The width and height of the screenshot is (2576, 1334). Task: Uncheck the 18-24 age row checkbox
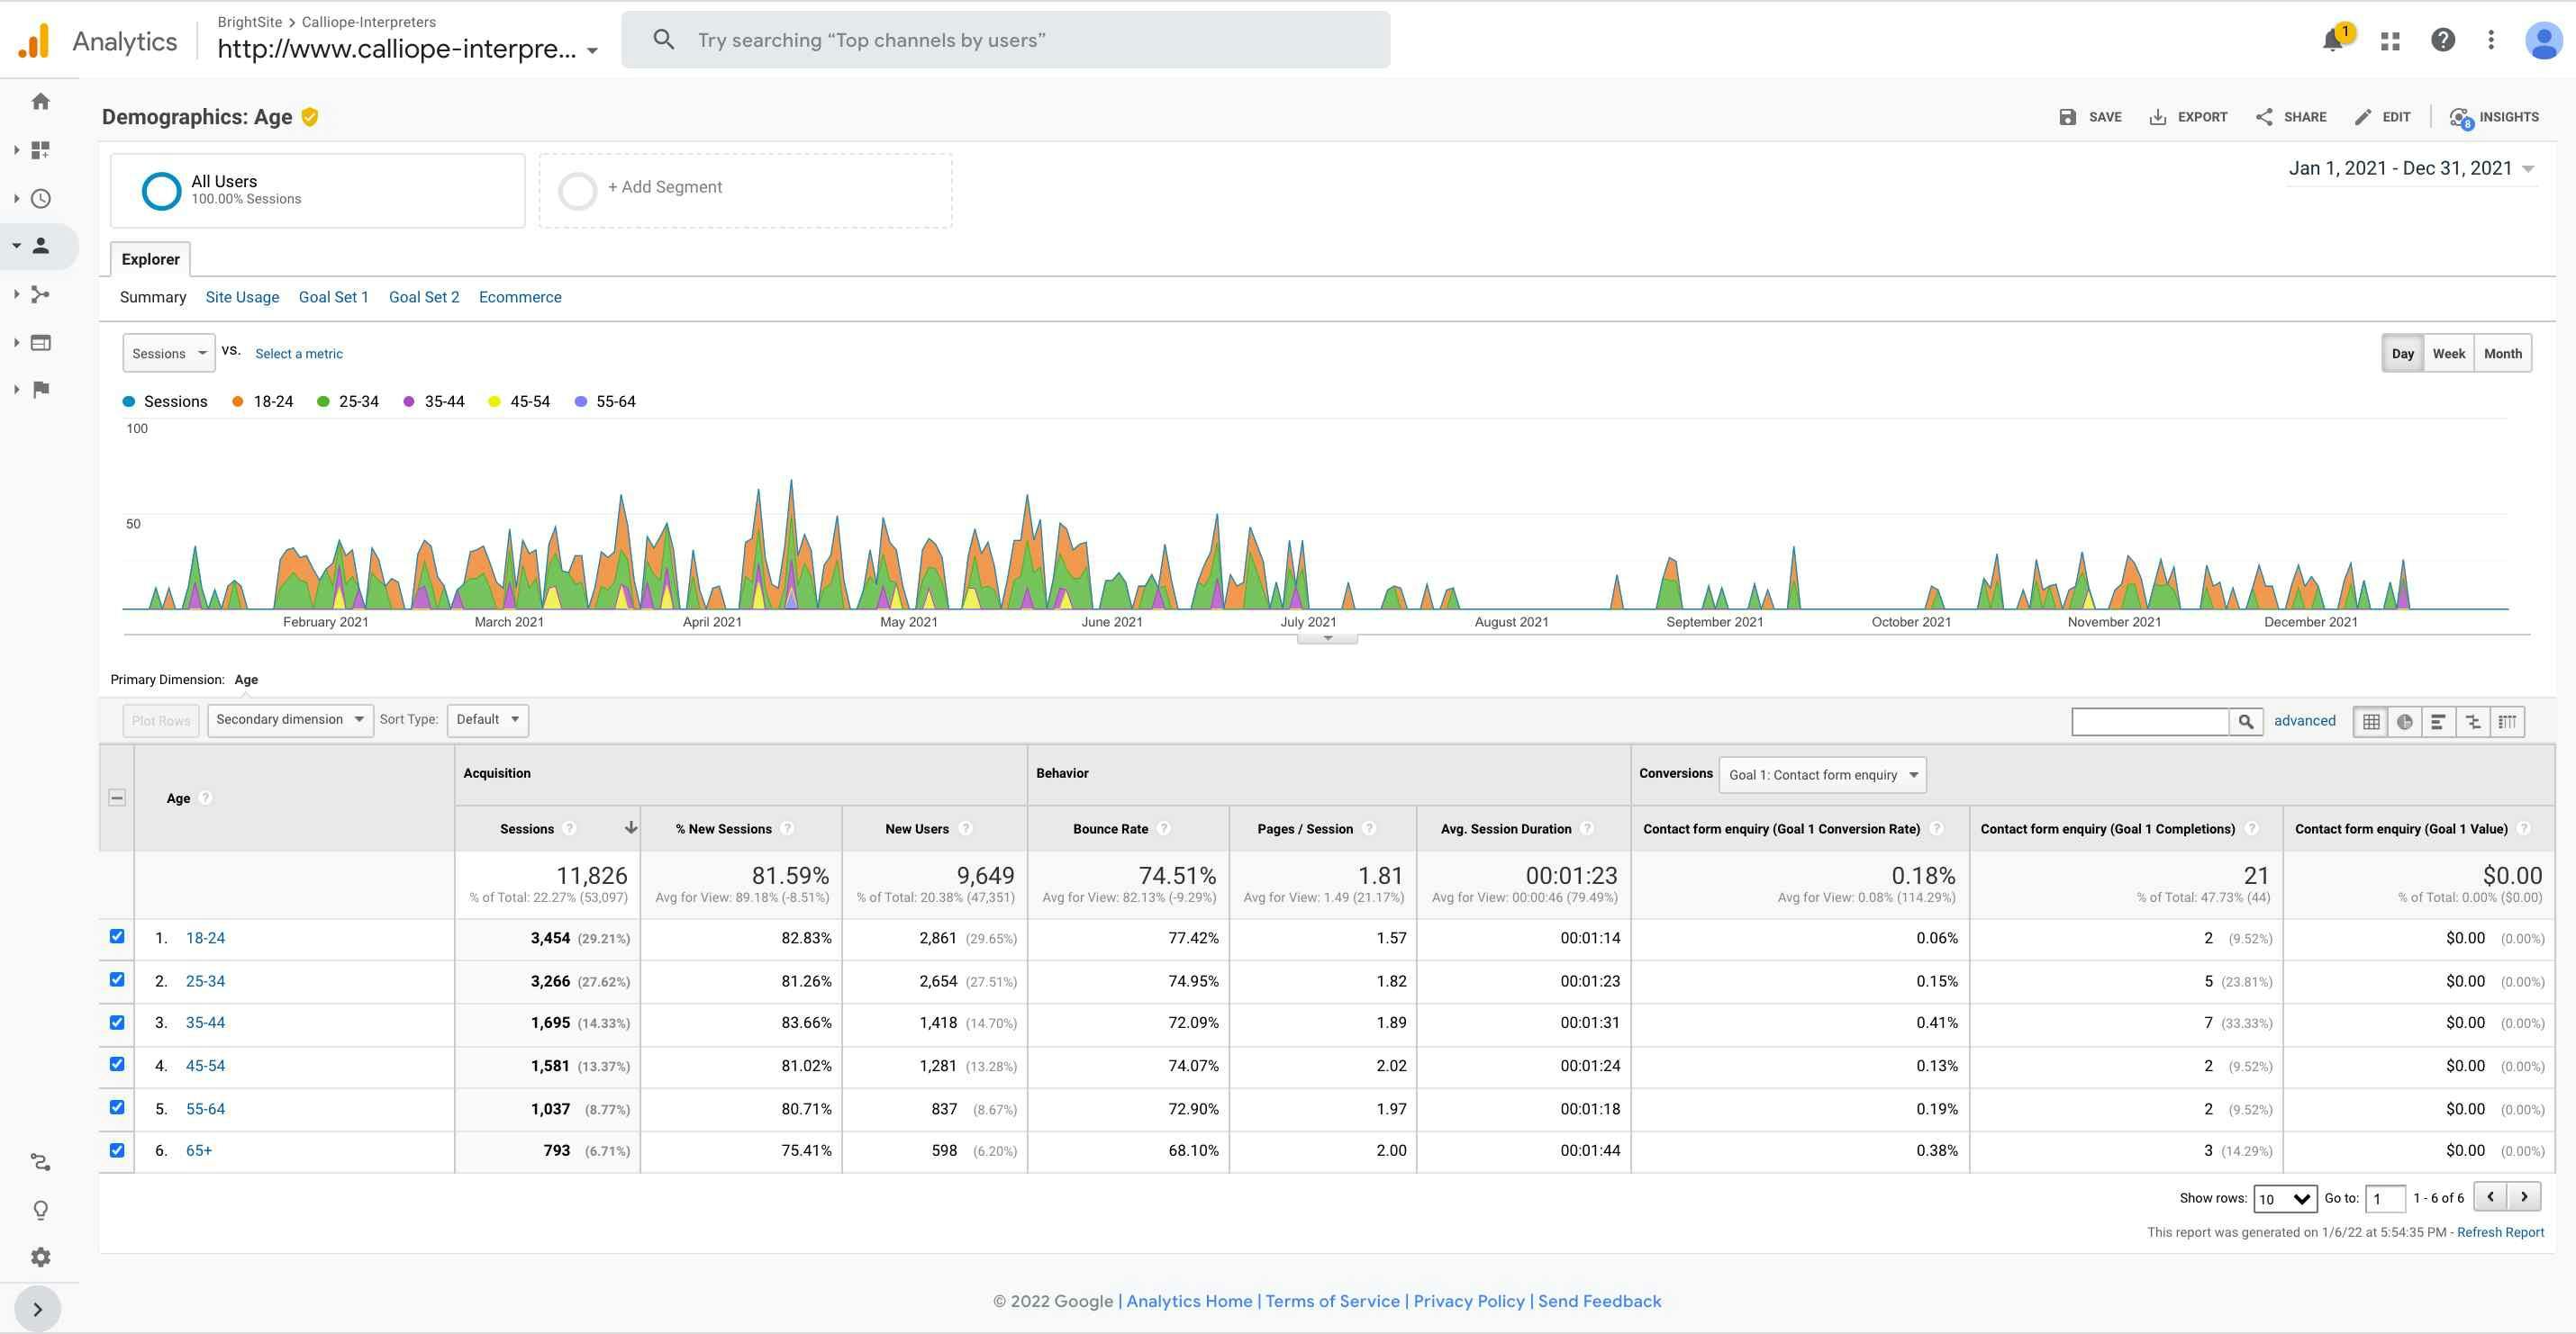(117, 936)
